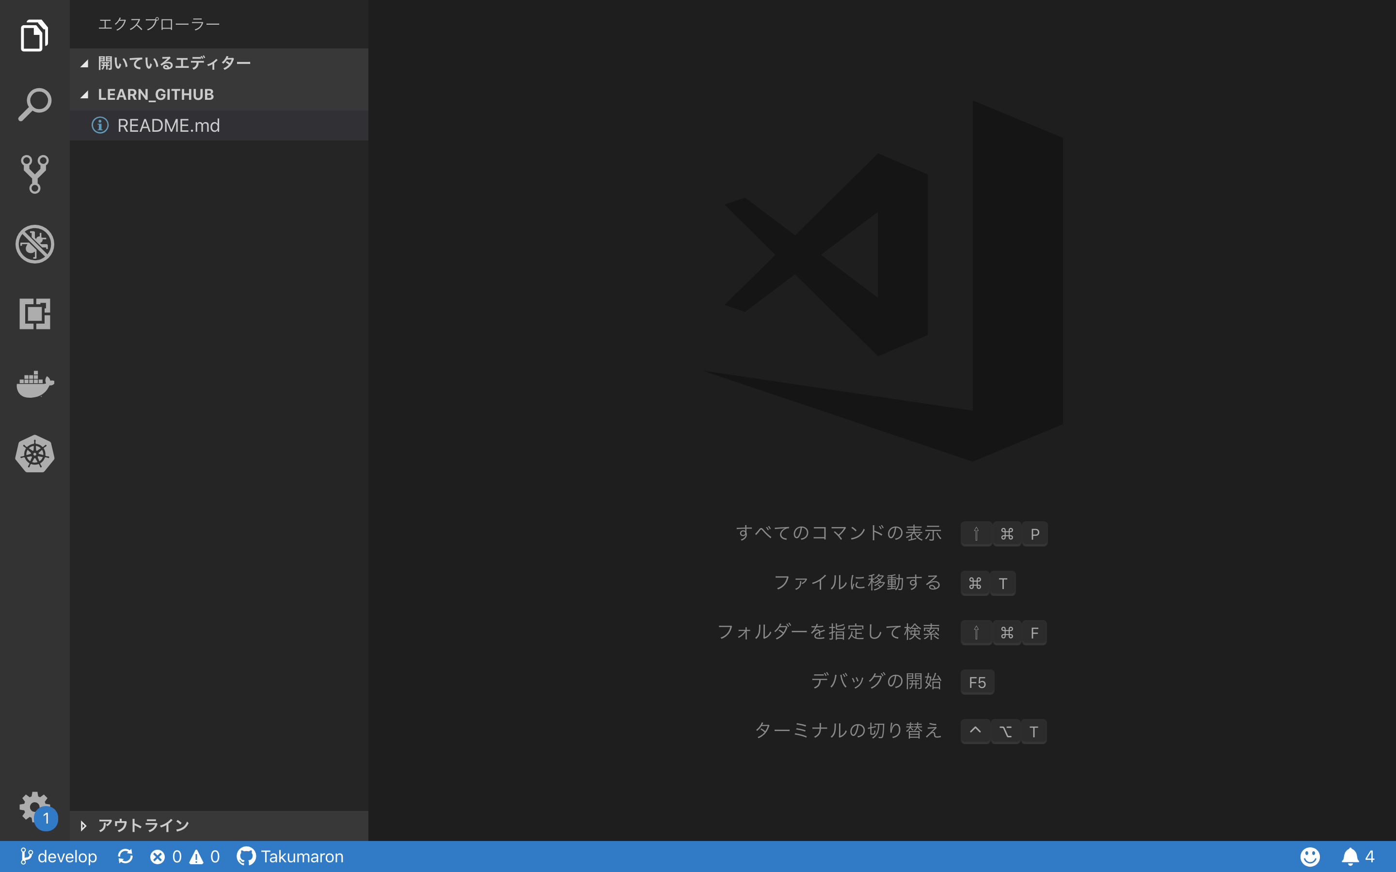Open notifications bell showing 4
The width and height of the screenshot is (1396, 872).
coord(1357,856)
